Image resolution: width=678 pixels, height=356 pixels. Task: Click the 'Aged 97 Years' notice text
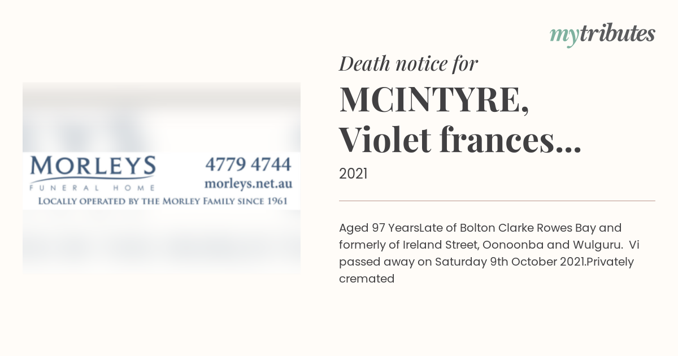(x=379, y=228)
